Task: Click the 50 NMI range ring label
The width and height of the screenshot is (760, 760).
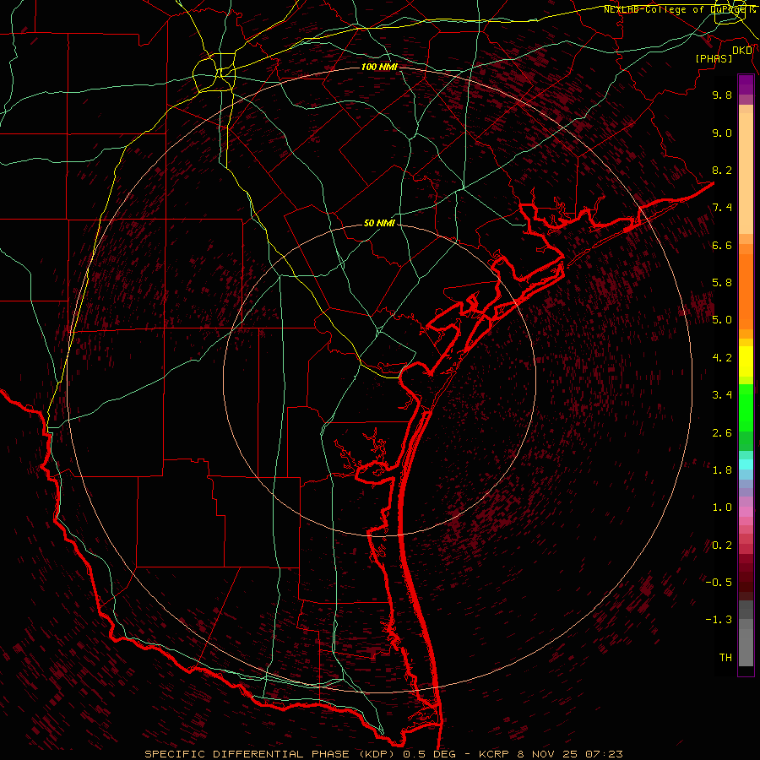Action: pos(379,224)
